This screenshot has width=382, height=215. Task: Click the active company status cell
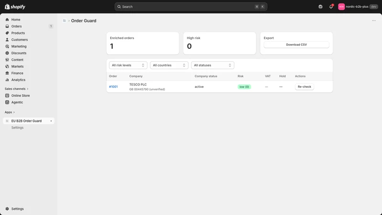coord(199,86)
